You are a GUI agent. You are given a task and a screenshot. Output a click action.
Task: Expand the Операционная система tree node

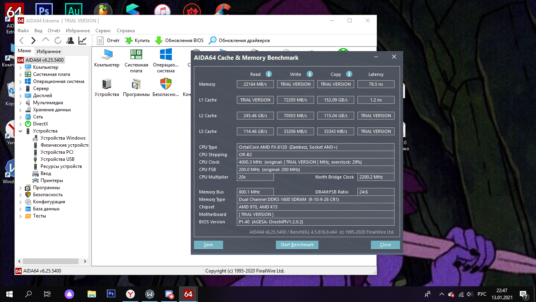coord(20,81)
